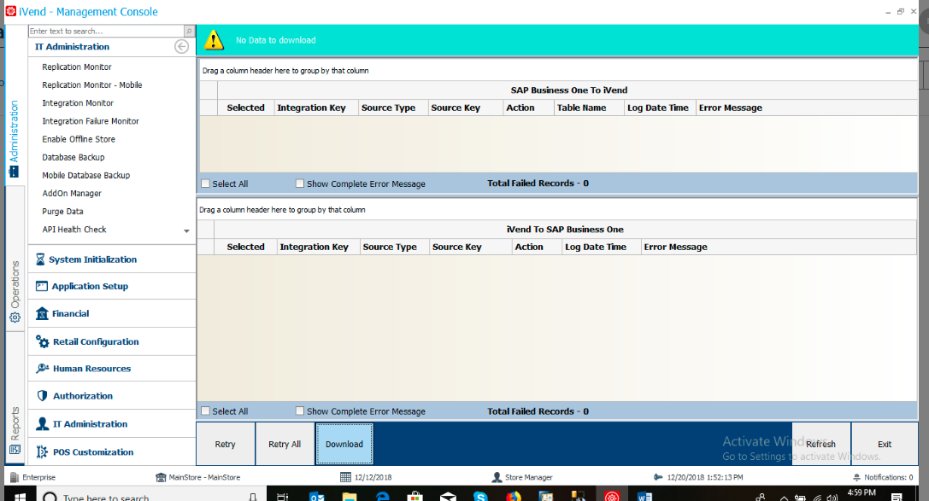Viewport: 929px width, 501px height.
Task: Open Firefox from the Windows taskbar
Action: coord(513,497)
